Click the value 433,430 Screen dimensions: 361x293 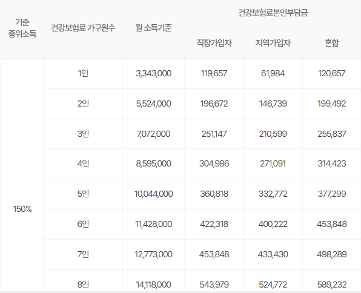(273, 254)
